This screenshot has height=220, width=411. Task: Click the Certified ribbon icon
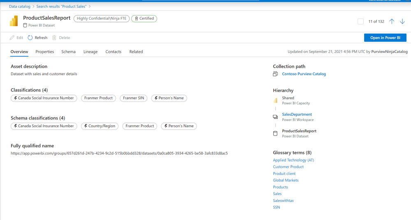tap(136, 18)
